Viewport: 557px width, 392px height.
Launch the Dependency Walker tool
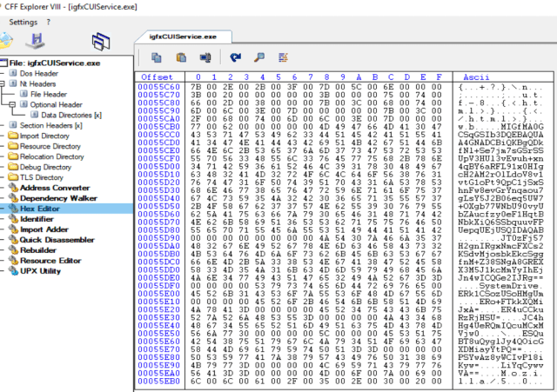click(x=58, y=198)
